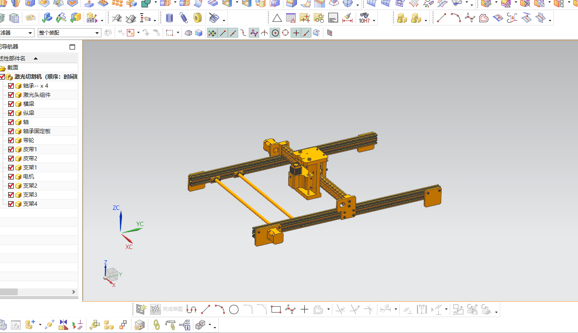Open dropdown arrow beside dotted rectangle selection
The width and height of the screenshot is (578, 333).
(x=178, y=33)
